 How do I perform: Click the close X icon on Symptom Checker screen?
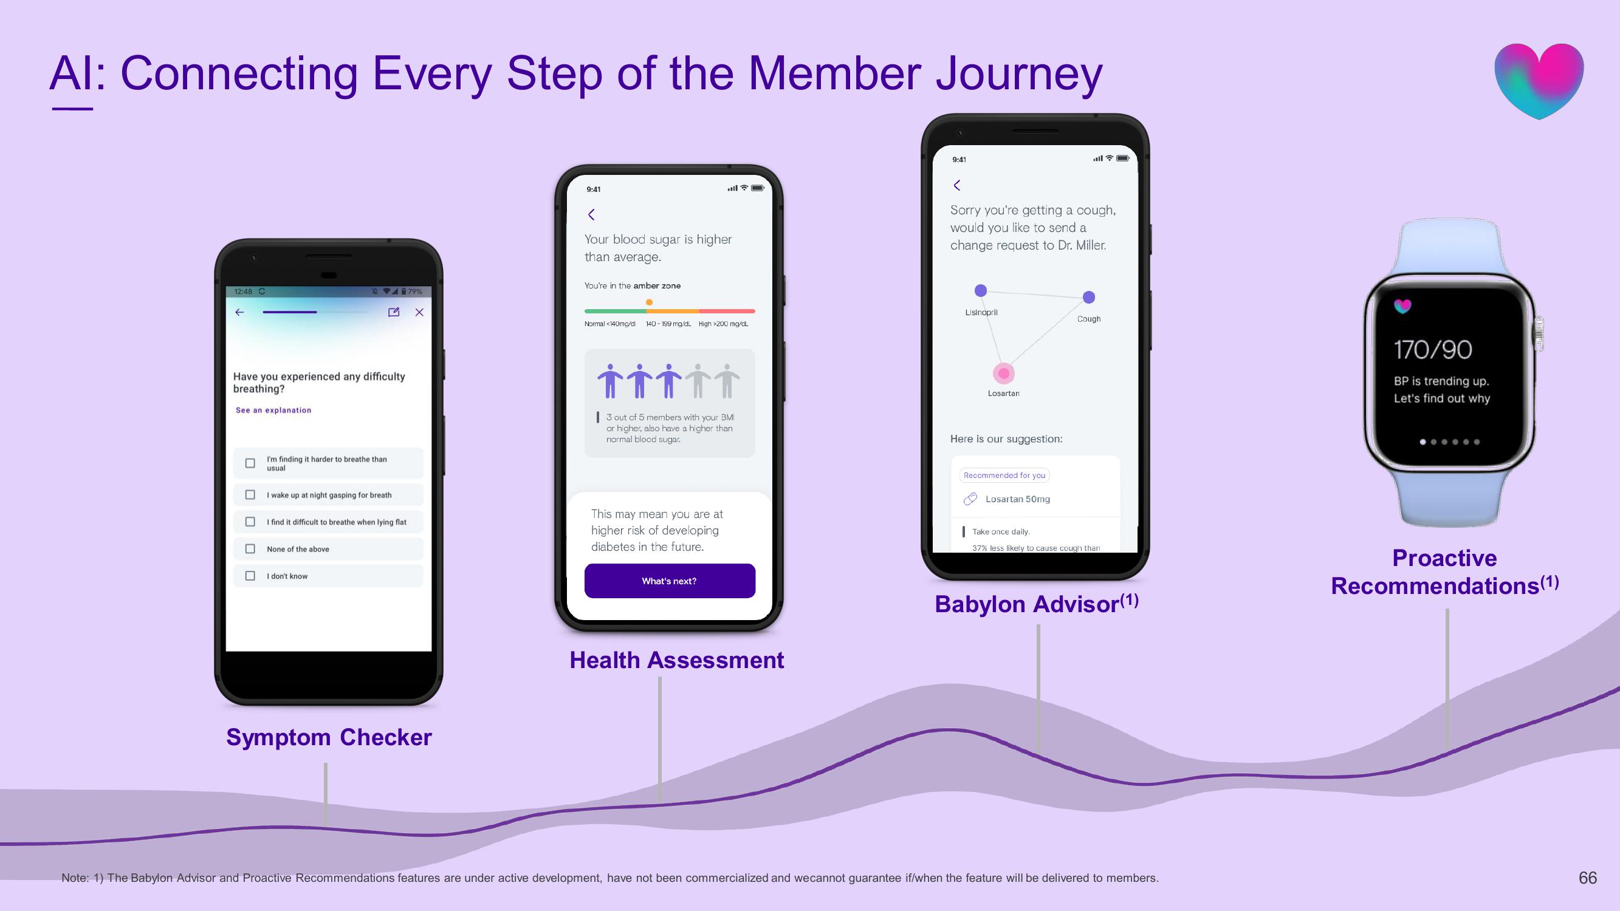(x=420, y=313)
